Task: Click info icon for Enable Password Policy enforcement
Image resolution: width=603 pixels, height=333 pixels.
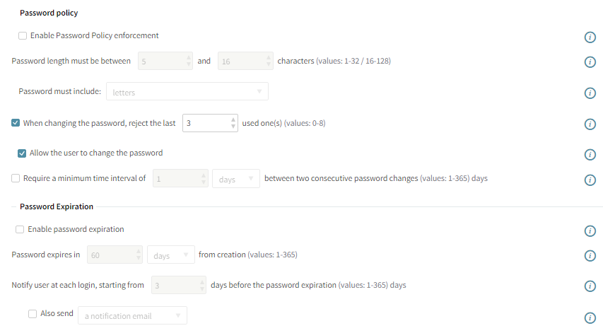Action: coord(590,37)
